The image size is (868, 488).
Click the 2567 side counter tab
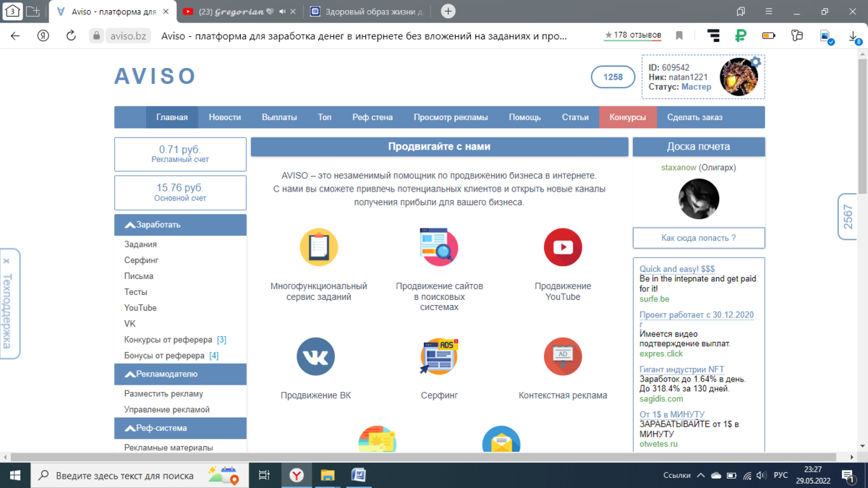pyautogui.click(x=848, y=217)
